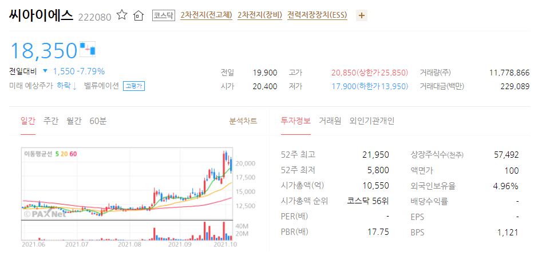This screenshot has width=538, height=260.
Task: Click the stock name 씨아이에스
Action: point(41,15)
